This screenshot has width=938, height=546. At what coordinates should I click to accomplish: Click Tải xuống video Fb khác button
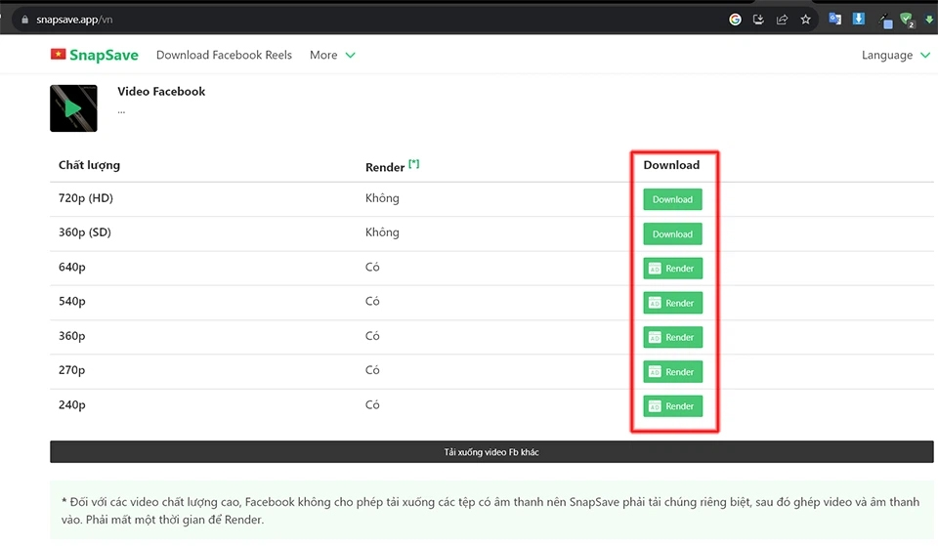[x=491, y=452]
